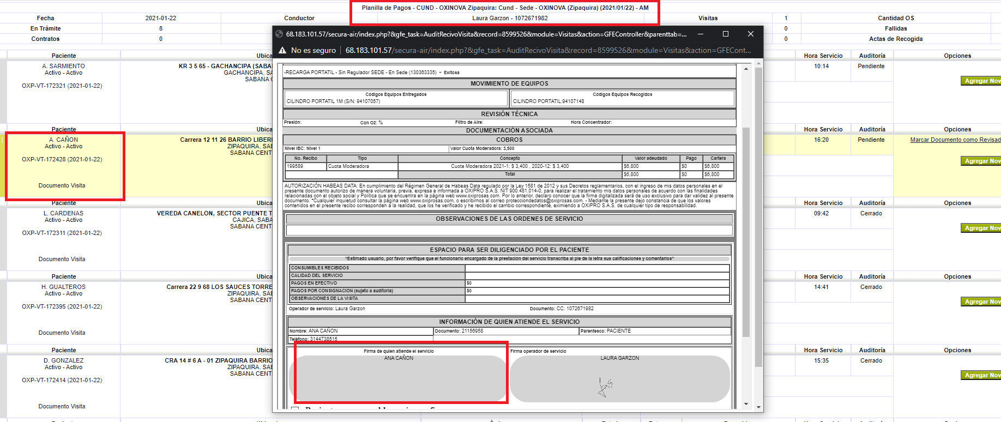
Task: Click visit code OXP-VT-172311
Action: 62,233
